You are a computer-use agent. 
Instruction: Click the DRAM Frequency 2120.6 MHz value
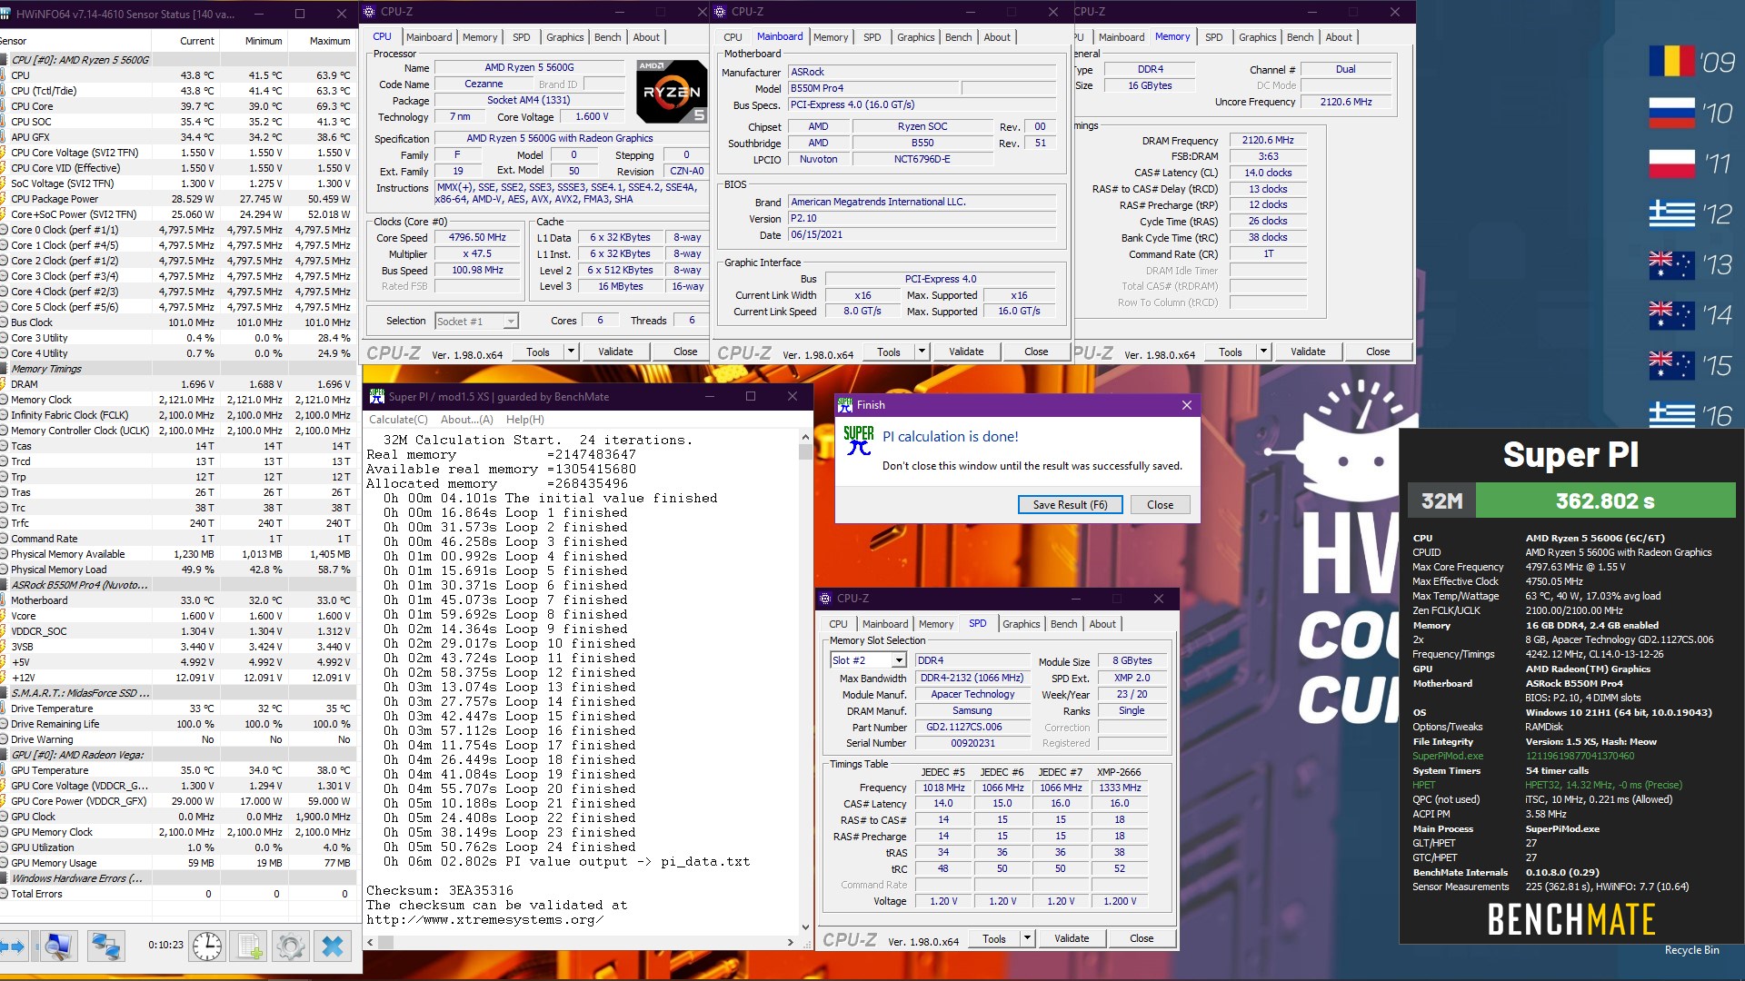point(1267,141)
